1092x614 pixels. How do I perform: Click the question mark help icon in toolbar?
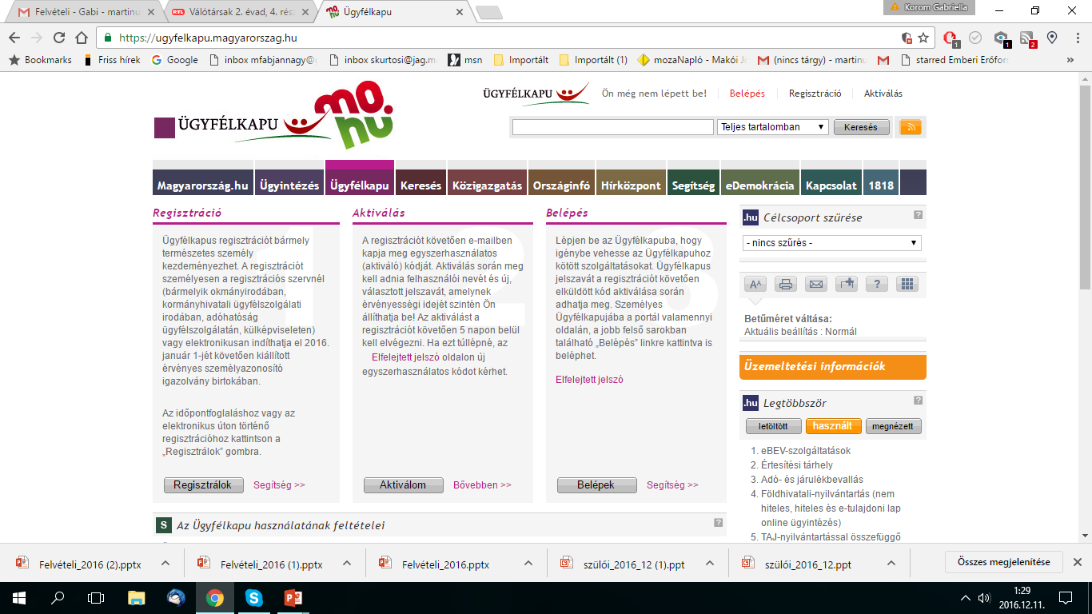[877, 284]
